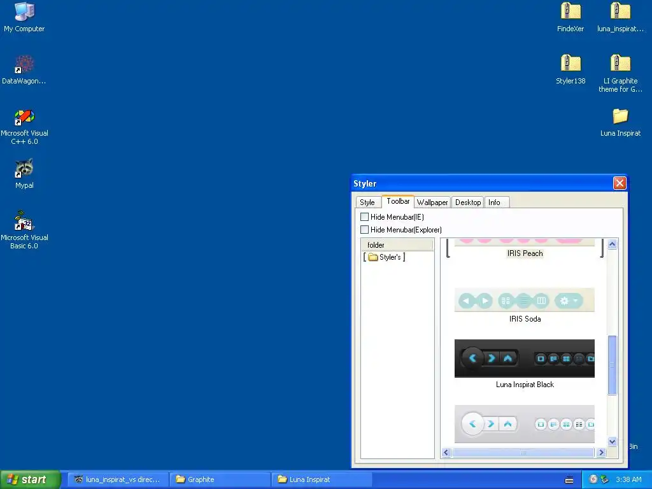Select the DataWagon desktop shortcut

(24, 69)
